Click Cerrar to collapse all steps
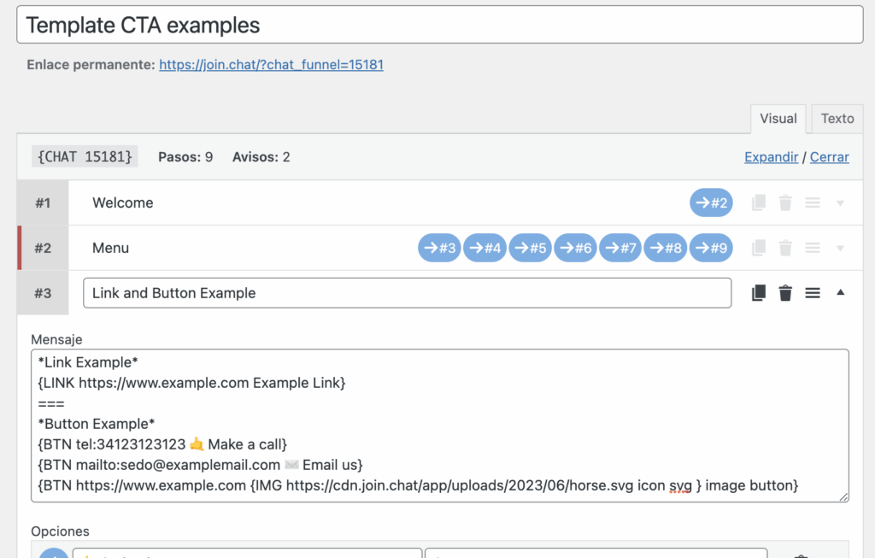Screen dimensions: 875x558 coord(829,157)
